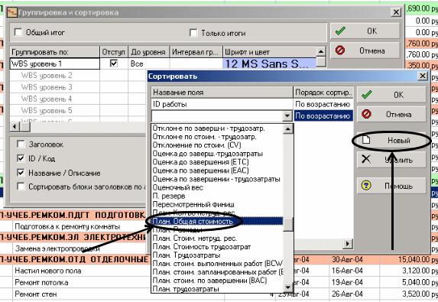Click the Группировать по: column header
This screenshot has height=302, width=438.
click(55, 52)
